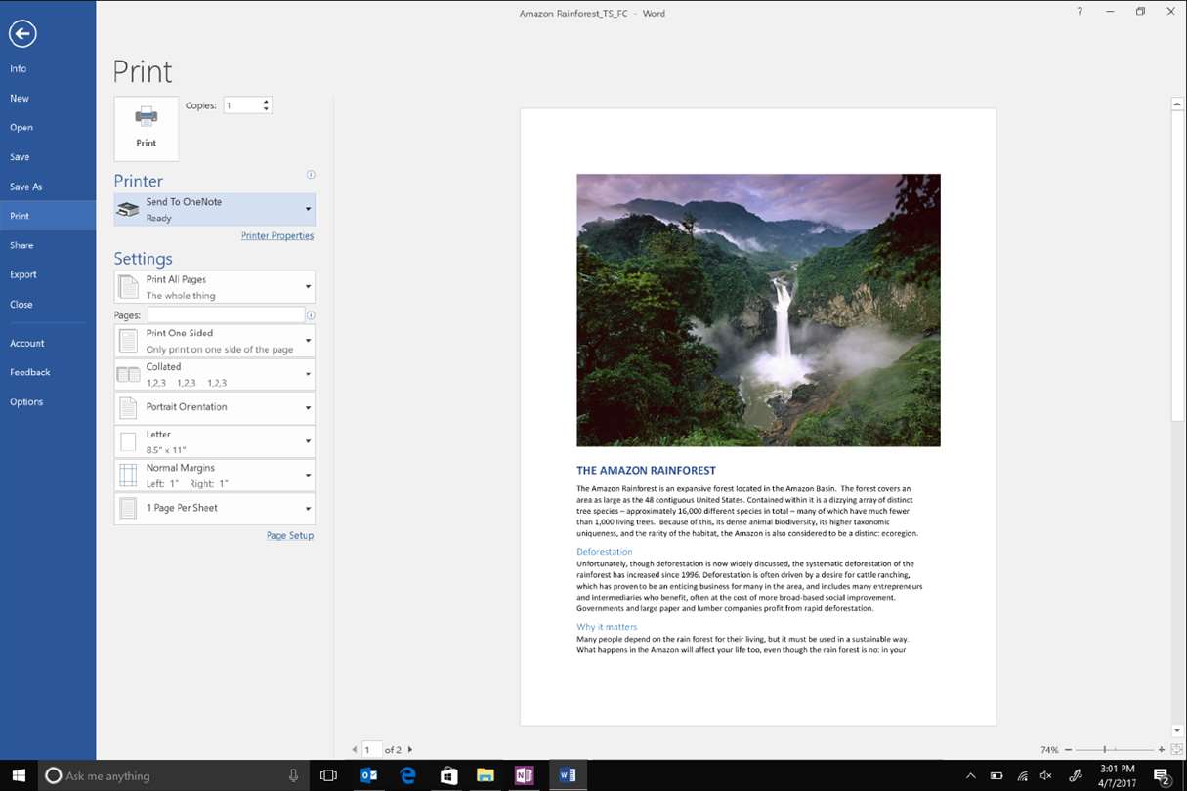Increase the number of copies with up arrow
Image resolution: width=1187 pixels, height=791 pixels.
click(266, 101)
